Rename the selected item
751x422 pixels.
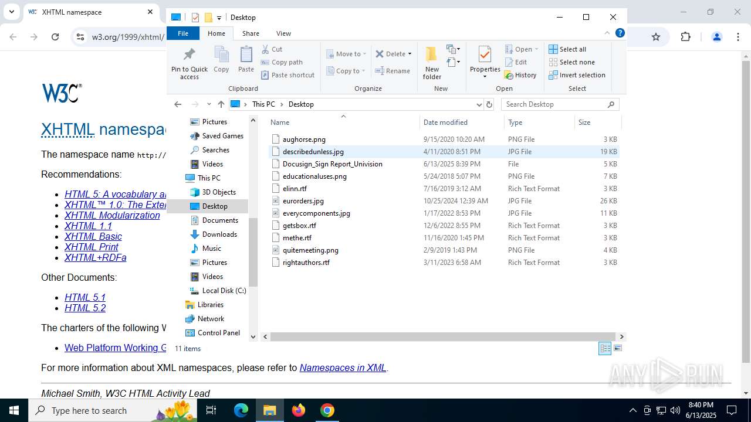393,71
